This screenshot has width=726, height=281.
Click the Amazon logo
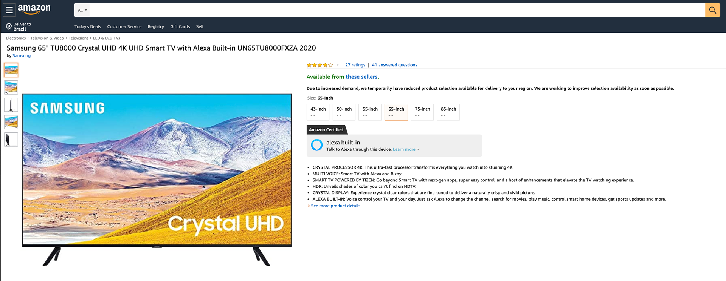click(x=34, y=9)
